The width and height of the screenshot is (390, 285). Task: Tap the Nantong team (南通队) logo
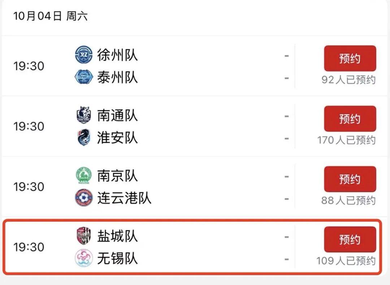coord(84,115)
